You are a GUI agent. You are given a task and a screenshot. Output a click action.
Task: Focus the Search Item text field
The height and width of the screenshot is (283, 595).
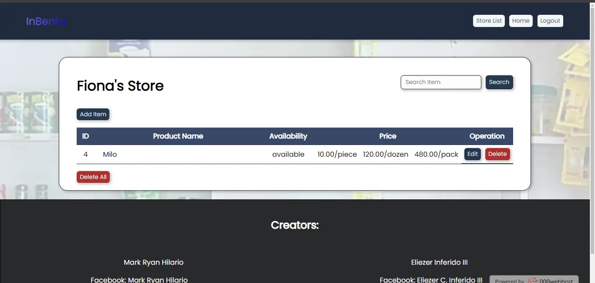tap(440, 82)
